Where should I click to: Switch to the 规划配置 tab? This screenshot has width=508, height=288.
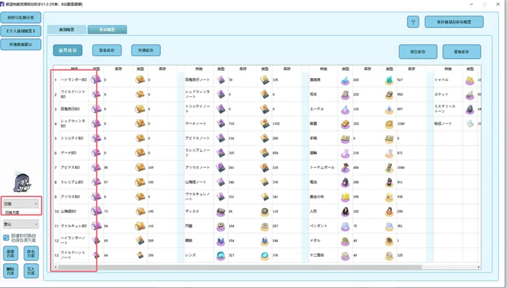tap(66, 29)
